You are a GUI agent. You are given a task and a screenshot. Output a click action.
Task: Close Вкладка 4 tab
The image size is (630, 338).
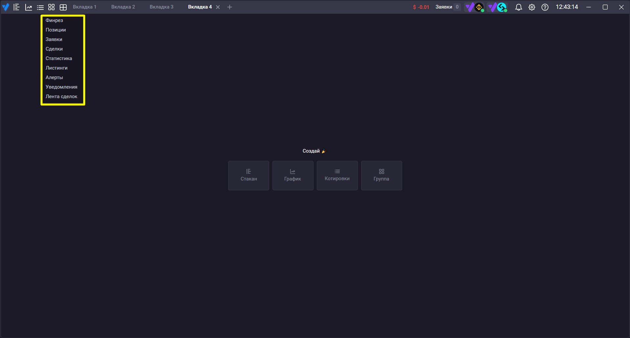click(218, 7)
